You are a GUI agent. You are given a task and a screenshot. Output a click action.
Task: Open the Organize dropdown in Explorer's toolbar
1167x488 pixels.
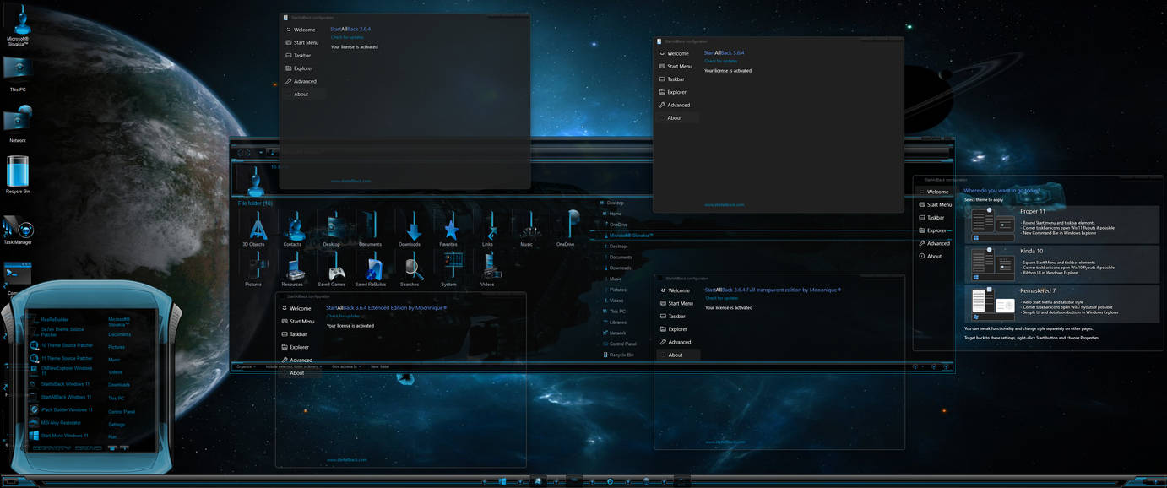click(246, 366)
